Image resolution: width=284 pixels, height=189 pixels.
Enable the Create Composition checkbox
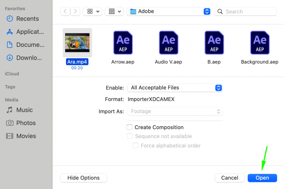tap(129, 127)
